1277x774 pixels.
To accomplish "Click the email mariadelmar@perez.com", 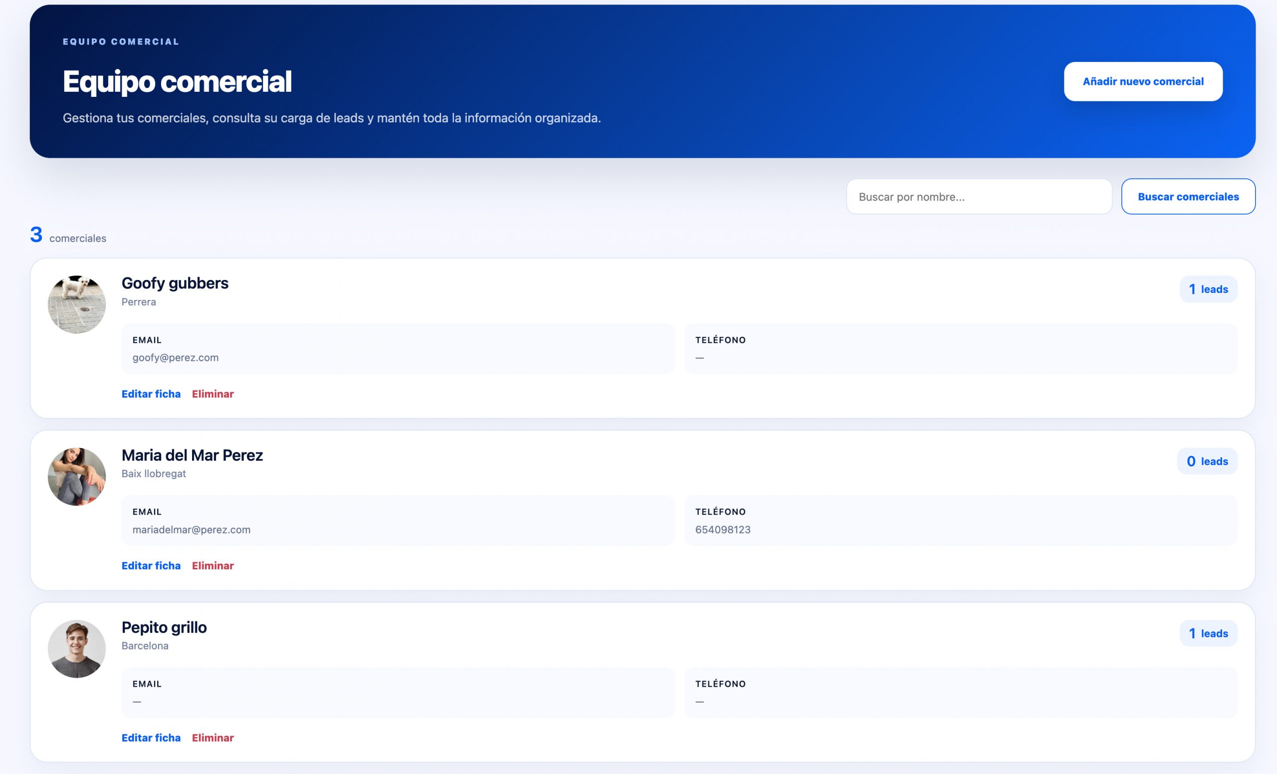I will (191, 530).
